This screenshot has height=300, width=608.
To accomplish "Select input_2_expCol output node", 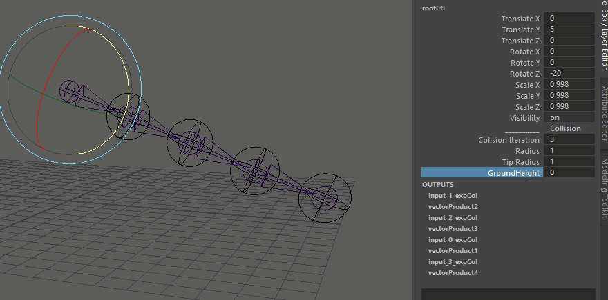I will (x=453, y=217).
